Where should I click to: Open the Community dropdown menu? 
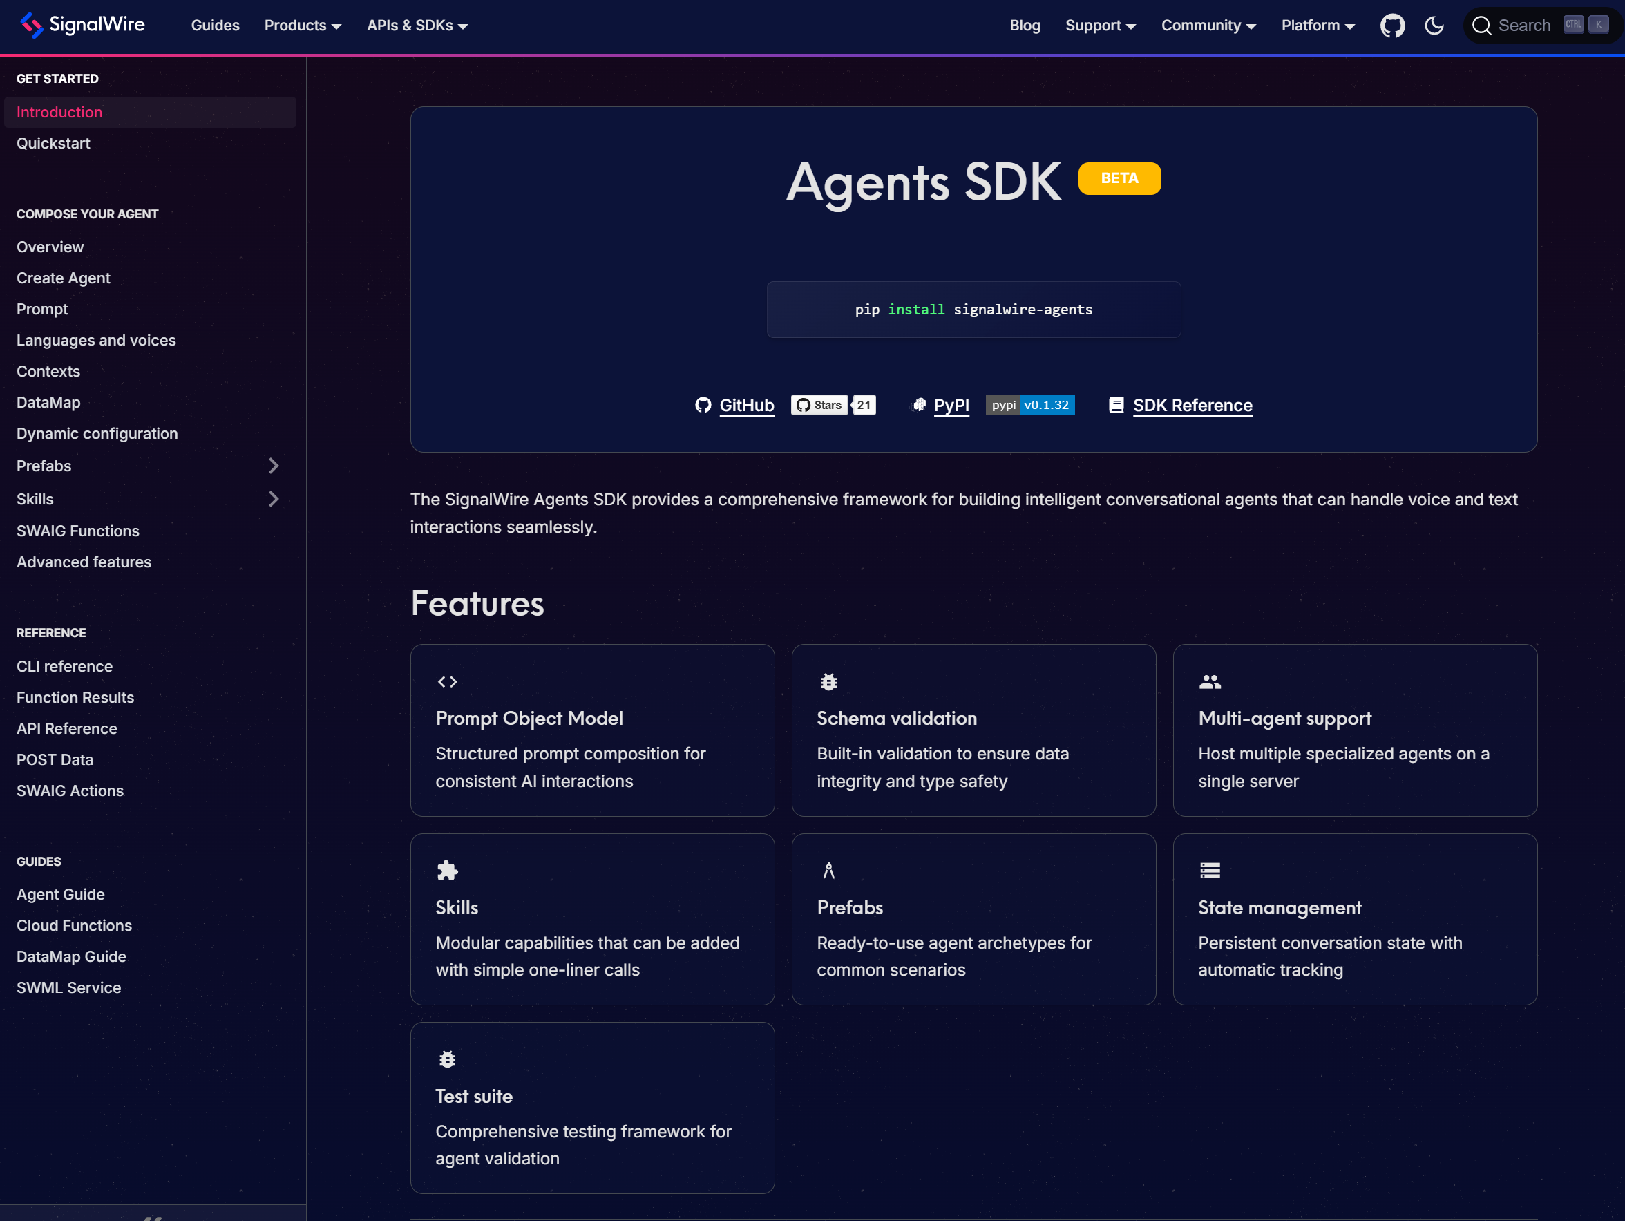click(1208, 26)
